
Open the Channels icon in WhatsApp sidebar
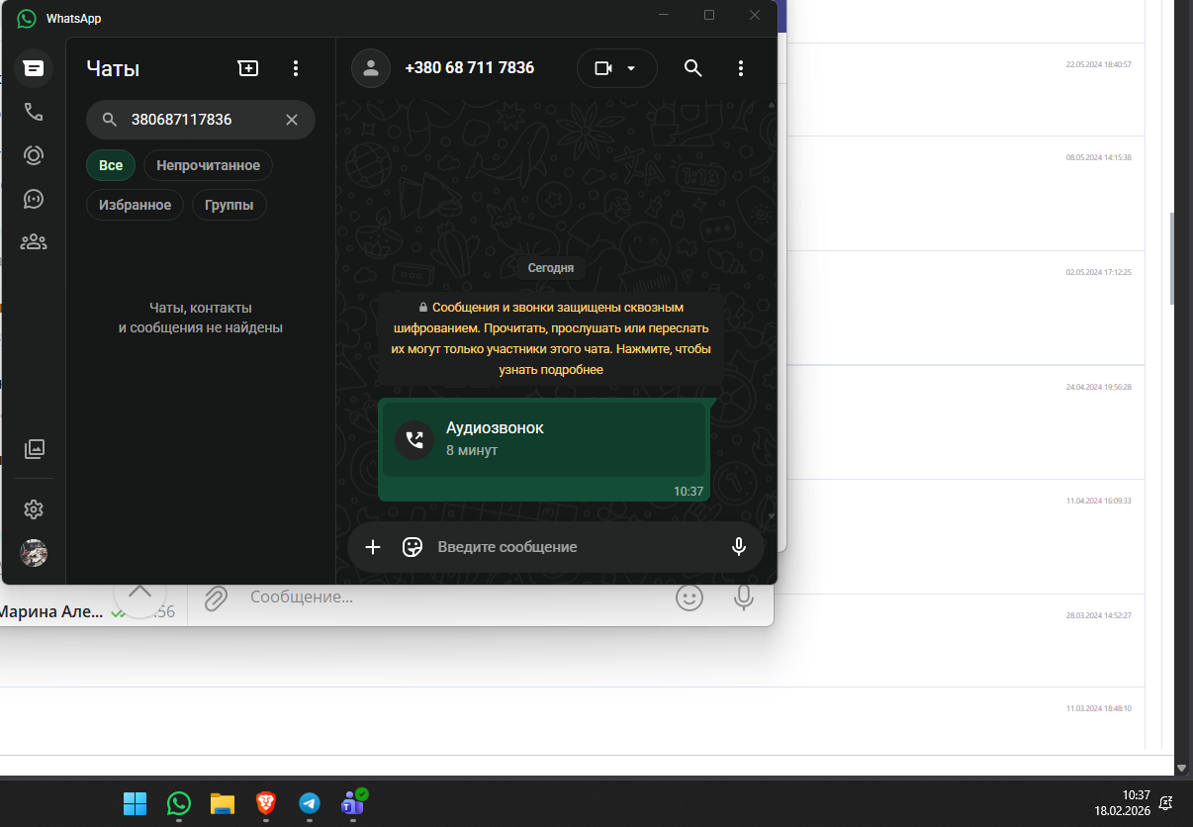tap(34, 199)
